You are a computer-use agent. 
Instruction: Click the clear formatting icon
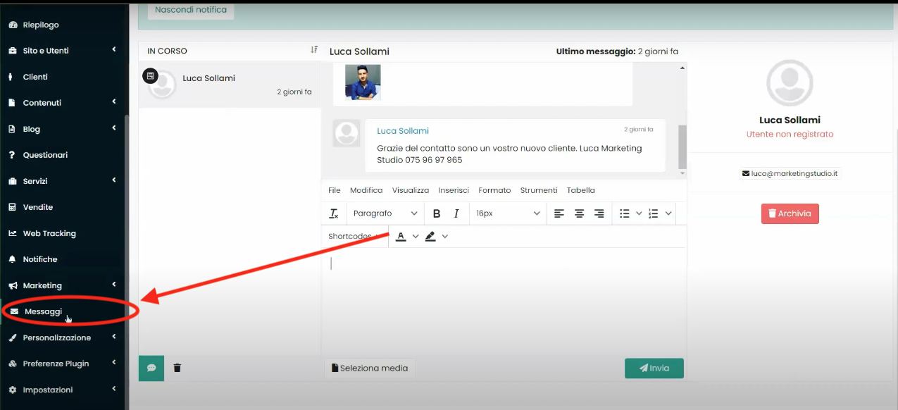tap(334, 213)
